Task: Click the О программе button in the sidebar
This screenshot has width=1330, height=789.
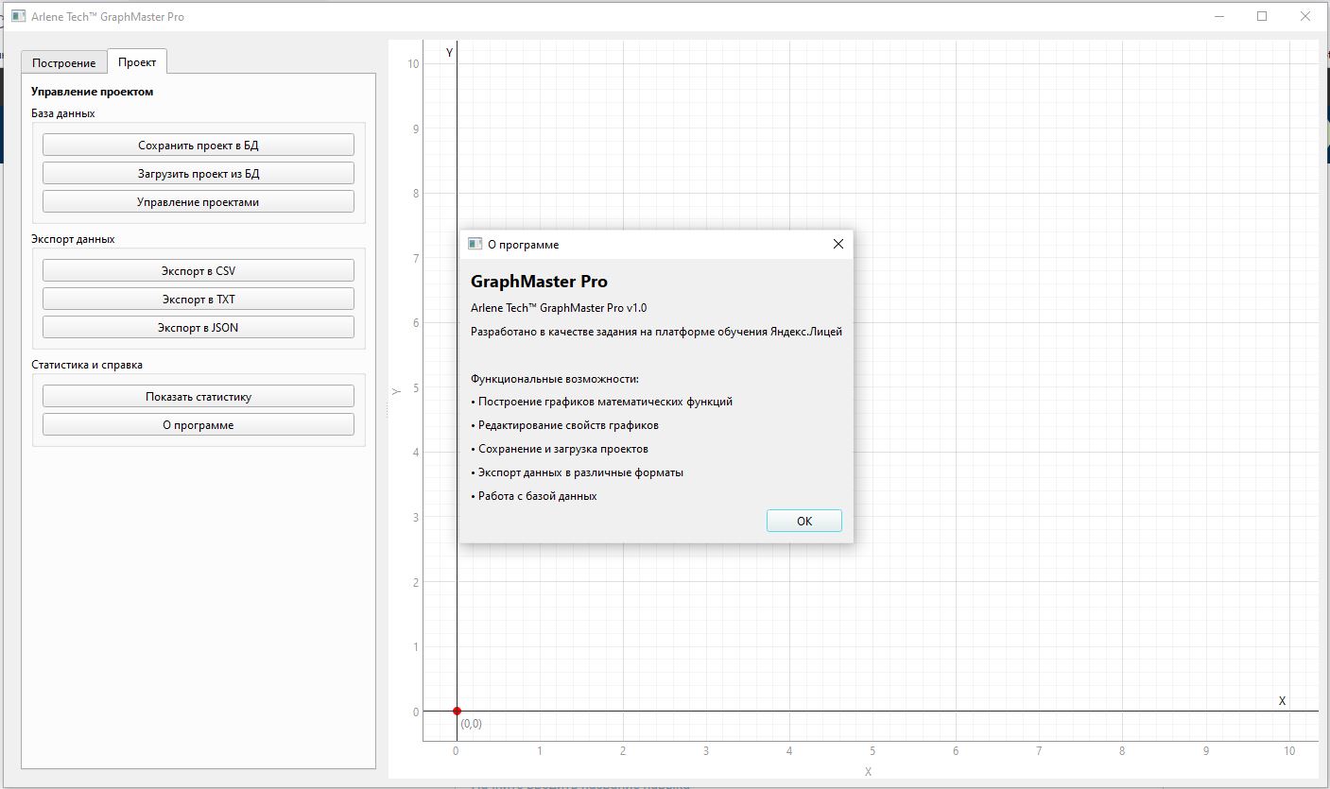Action: click(x=199, y=424)
